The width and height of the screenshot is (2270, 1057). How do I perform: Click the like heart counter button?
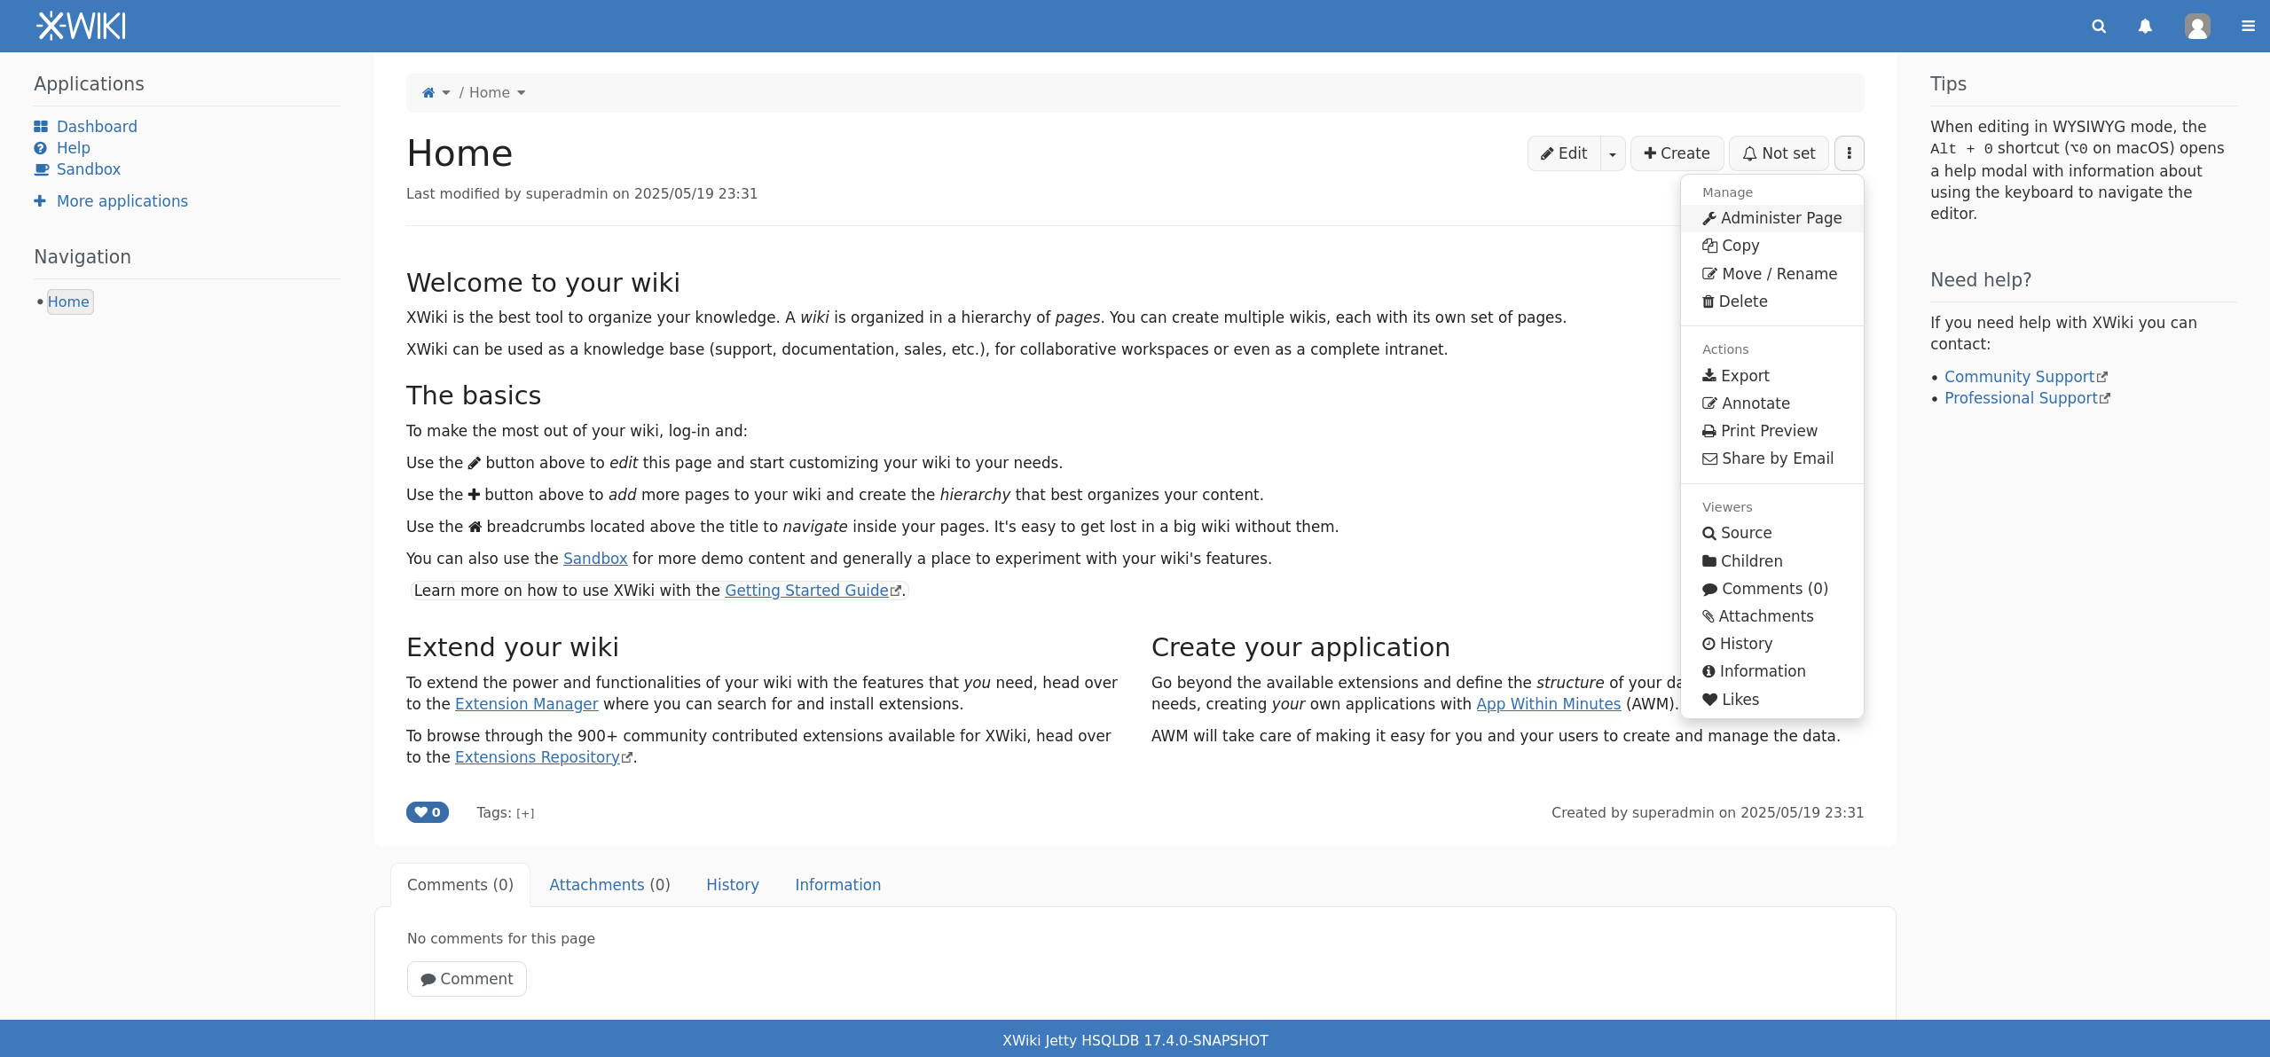coord(428,812)
